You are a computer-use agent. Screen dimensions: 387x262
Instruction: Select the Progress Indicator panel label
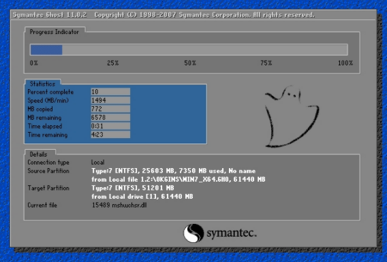click(x=55, y=32)
